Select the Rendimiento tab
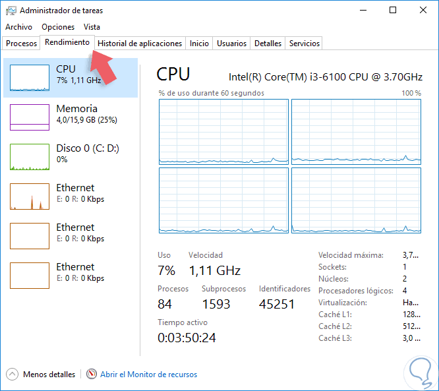 tap(67, 42)
